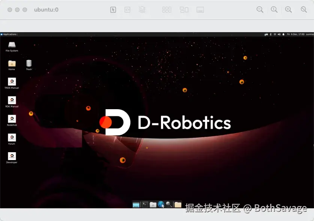Open the File System desktop icon
The image size is (314, 221).
pyautogui.click(x=12, y=47)
